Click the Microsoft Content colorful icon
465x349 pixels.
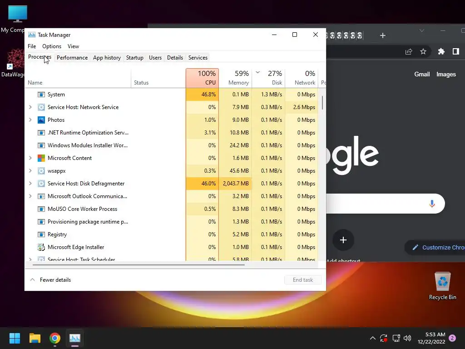coord(41,158)
